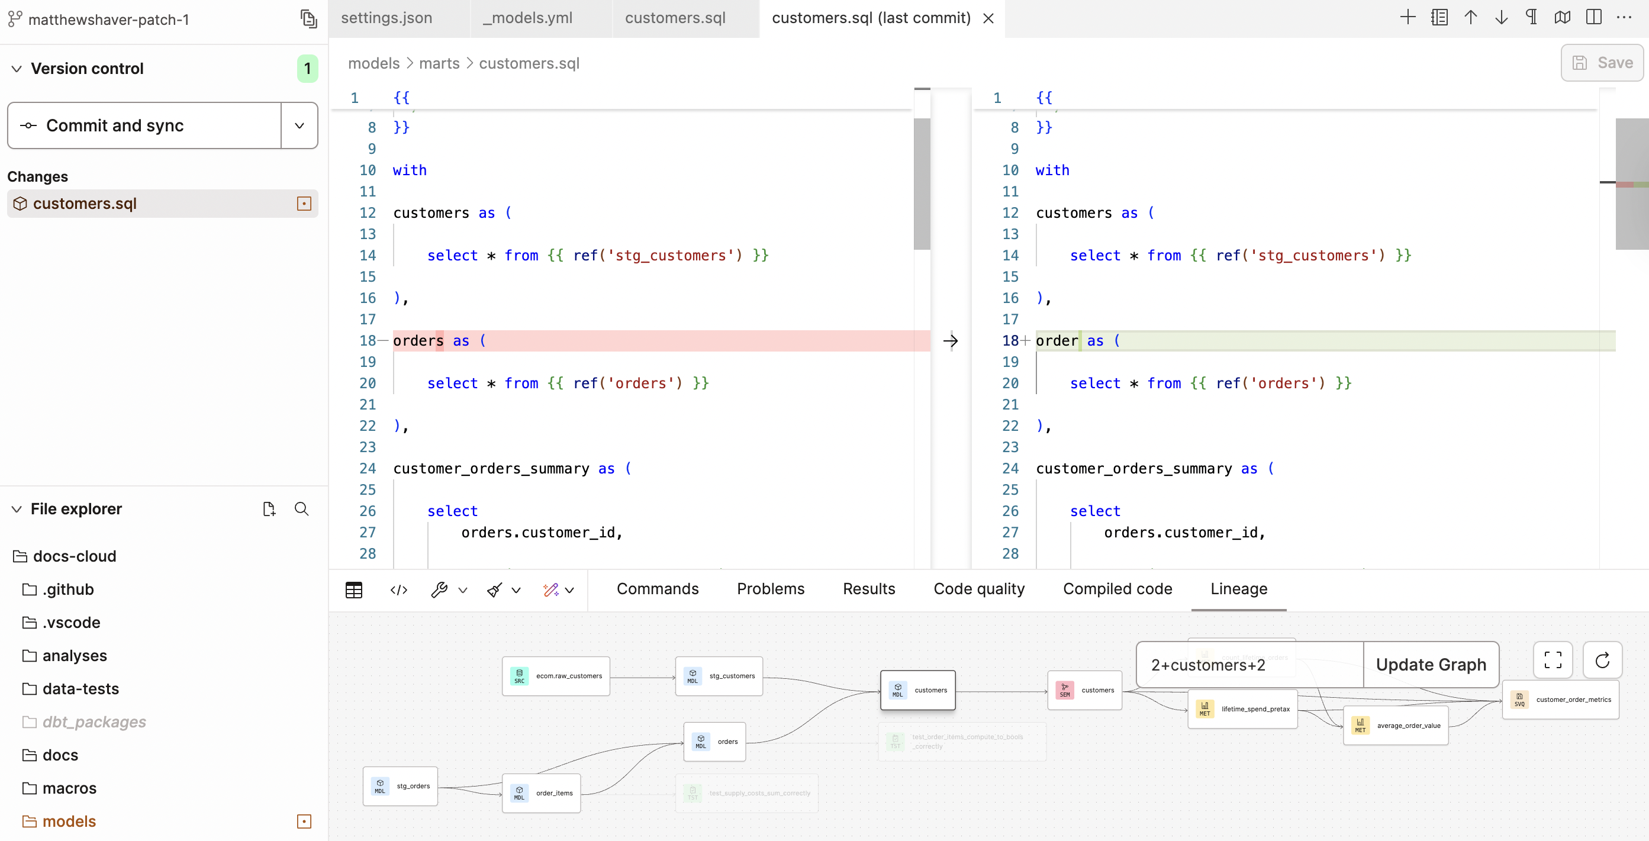Compile the model using the code icon
1649x841 pixels.
click(x=398, y=589)
